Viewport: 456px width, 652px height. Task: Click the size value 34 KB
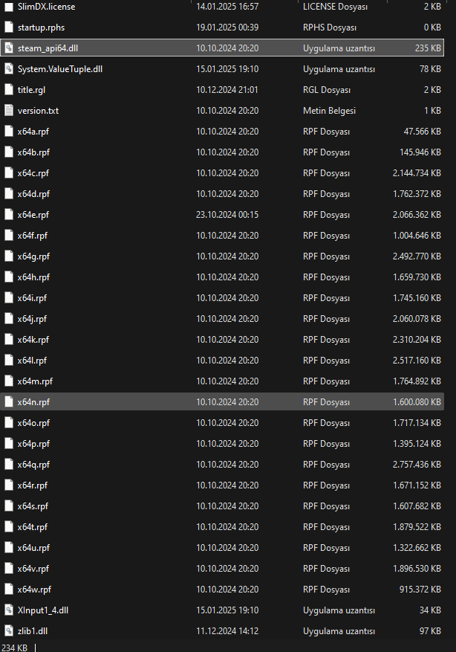tap(430, 610)
